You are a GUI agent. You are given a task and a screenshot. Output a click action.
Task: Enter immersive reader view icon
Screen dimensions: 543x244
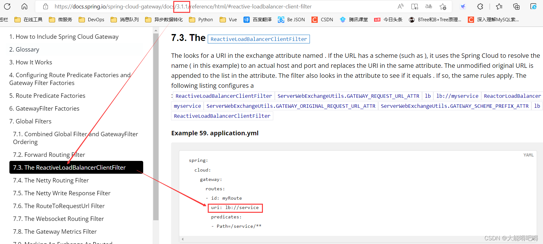pyautogui.click(x=415, y=6)
